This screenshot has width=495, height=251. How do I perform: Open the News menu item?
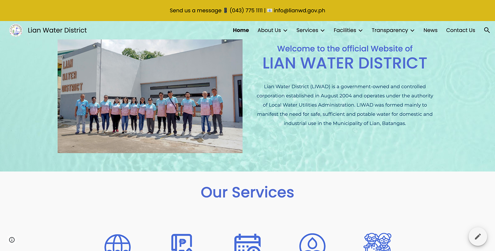pos(430,30)
